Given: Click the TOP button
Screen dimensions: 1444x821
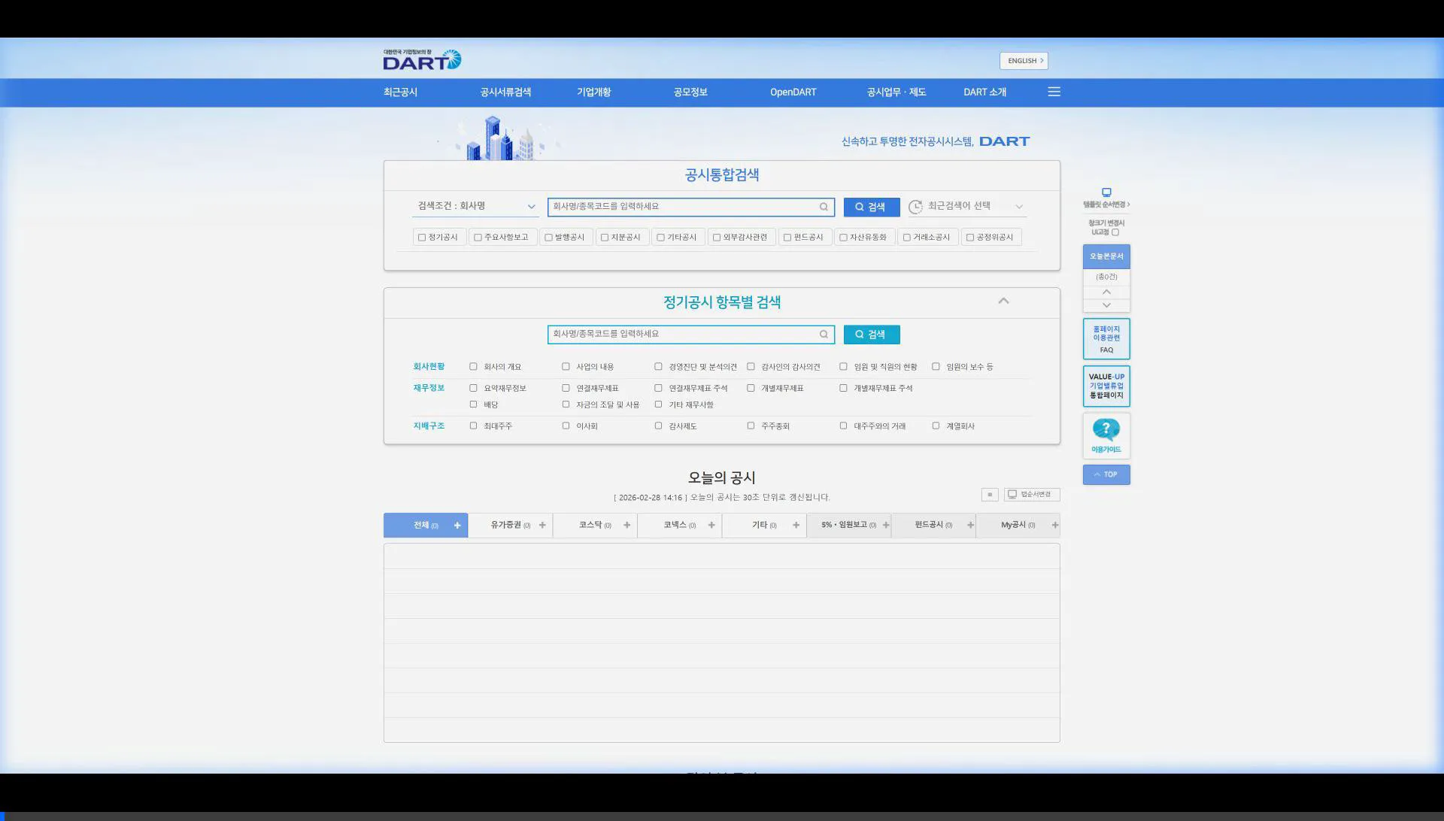Looking at the screenshot, I should pos(1106,474).
